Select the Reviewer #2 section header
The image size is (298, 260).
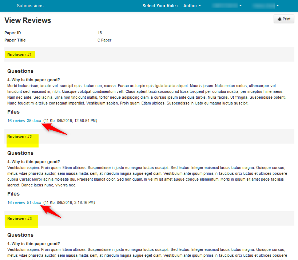(x=20, y=137)
